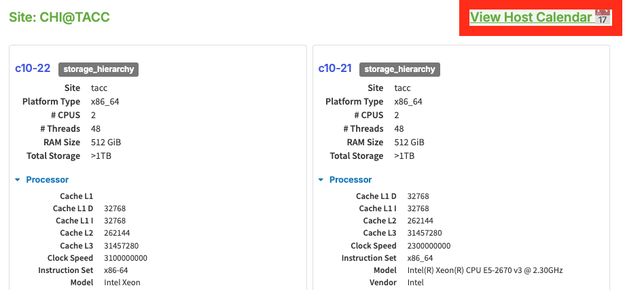Select # Threads value 48 in c10-22

tap(96, 128)
